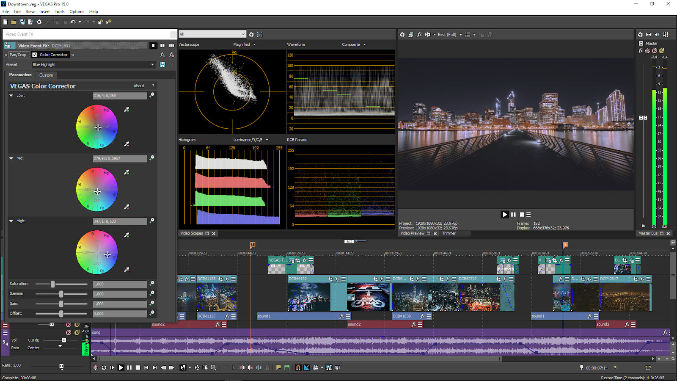The height and width of the screenshot is (381, 677).
Task: Open the Preset dropdown showing Blue Highlight
Action: pyautogui.click(x=152, y=64)
